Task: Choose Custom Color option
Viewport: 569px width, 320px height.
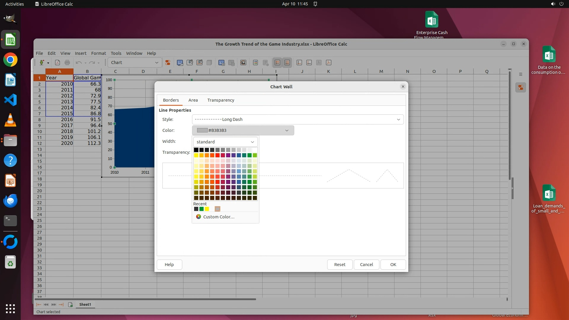Action: pyautogui.click(x=219, y=217)
